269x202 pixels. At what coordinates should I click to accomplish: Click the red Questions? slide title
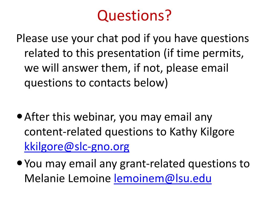point(134,16)
